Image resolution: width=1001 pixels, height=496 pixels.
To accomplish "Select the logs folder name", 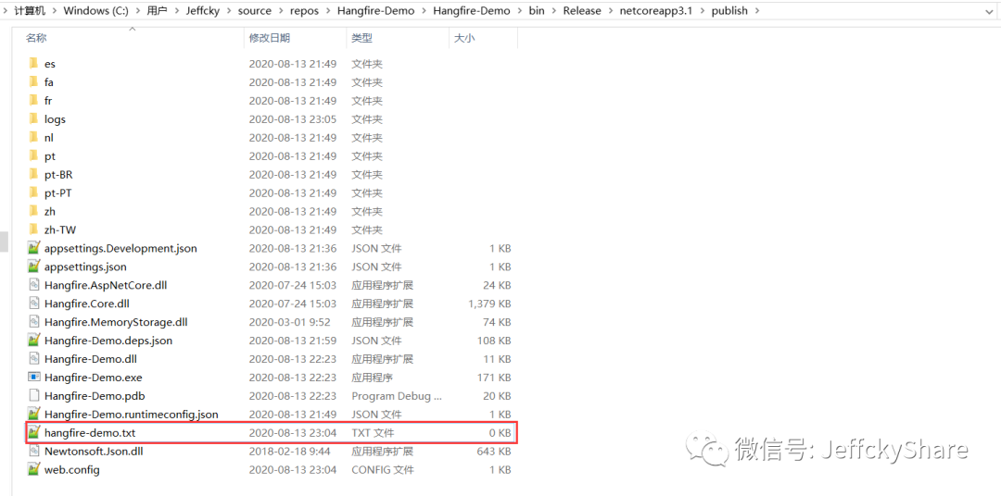I will pos(55,119).
